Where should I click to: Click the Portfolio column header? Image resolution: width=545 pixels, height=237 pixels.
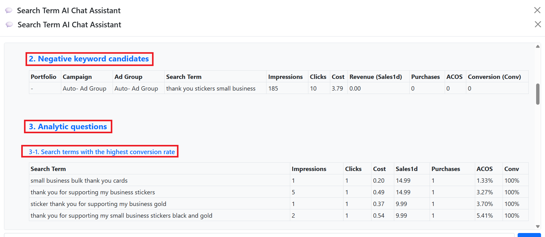[x=43, y=77]
